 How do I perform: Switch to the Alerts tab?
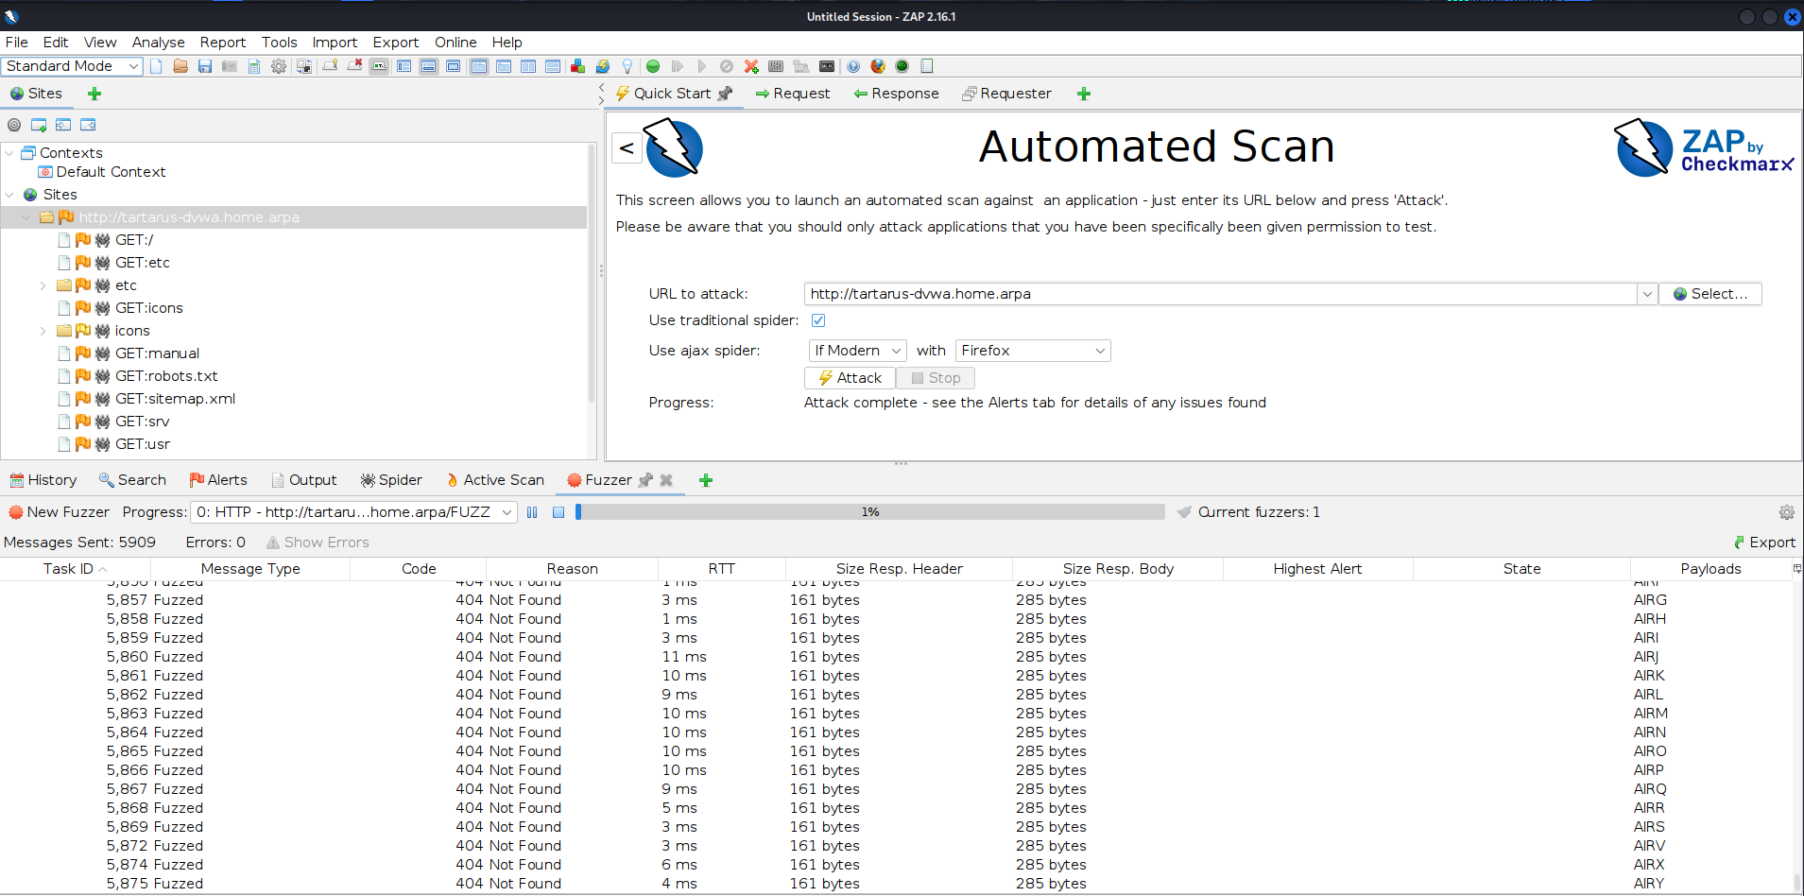tap(218, 480)
